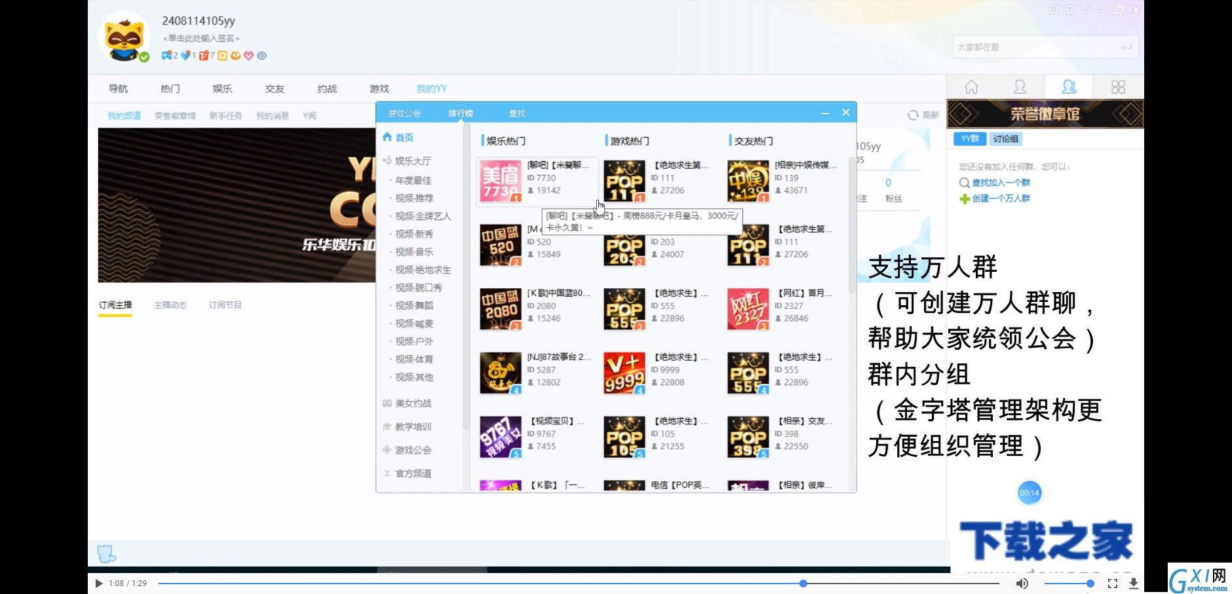
Task: Open the 约战 main navigation tab
Action: tap(327, 88)
